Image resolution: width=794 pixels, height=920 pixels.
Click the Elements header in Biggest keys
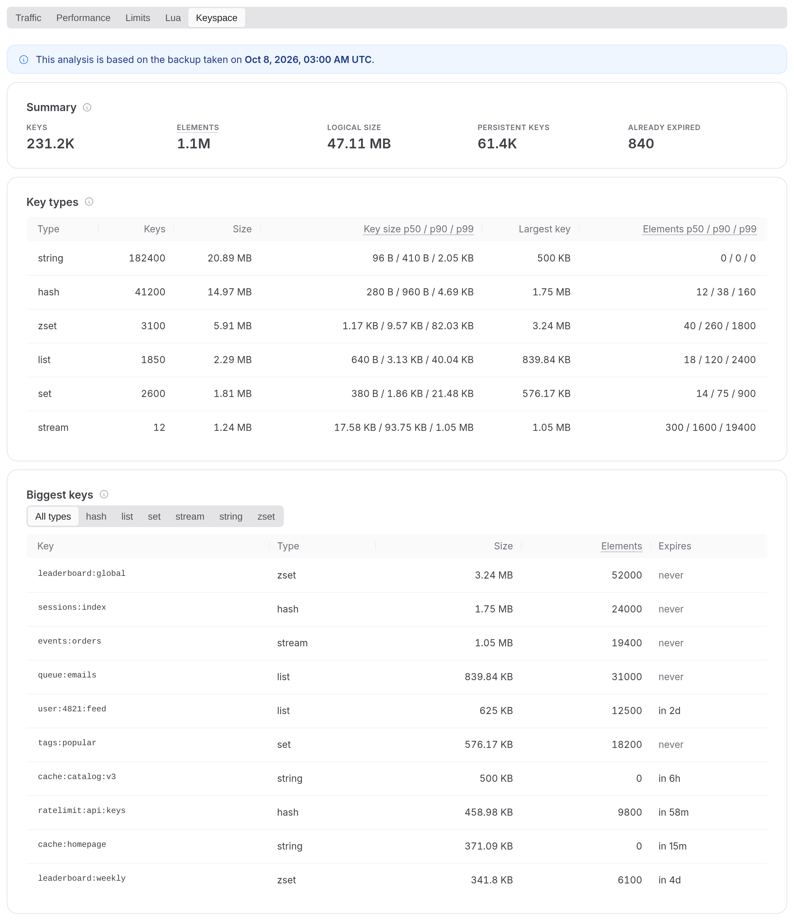tap(621, 546)
